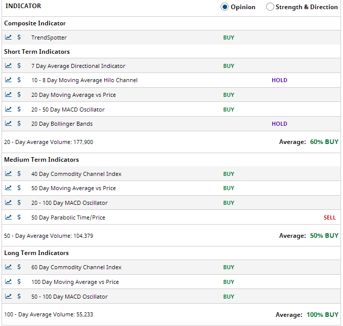Select the Strength & Direction radio button
Viewport: 343px width, 326px height.
point(270,7)
